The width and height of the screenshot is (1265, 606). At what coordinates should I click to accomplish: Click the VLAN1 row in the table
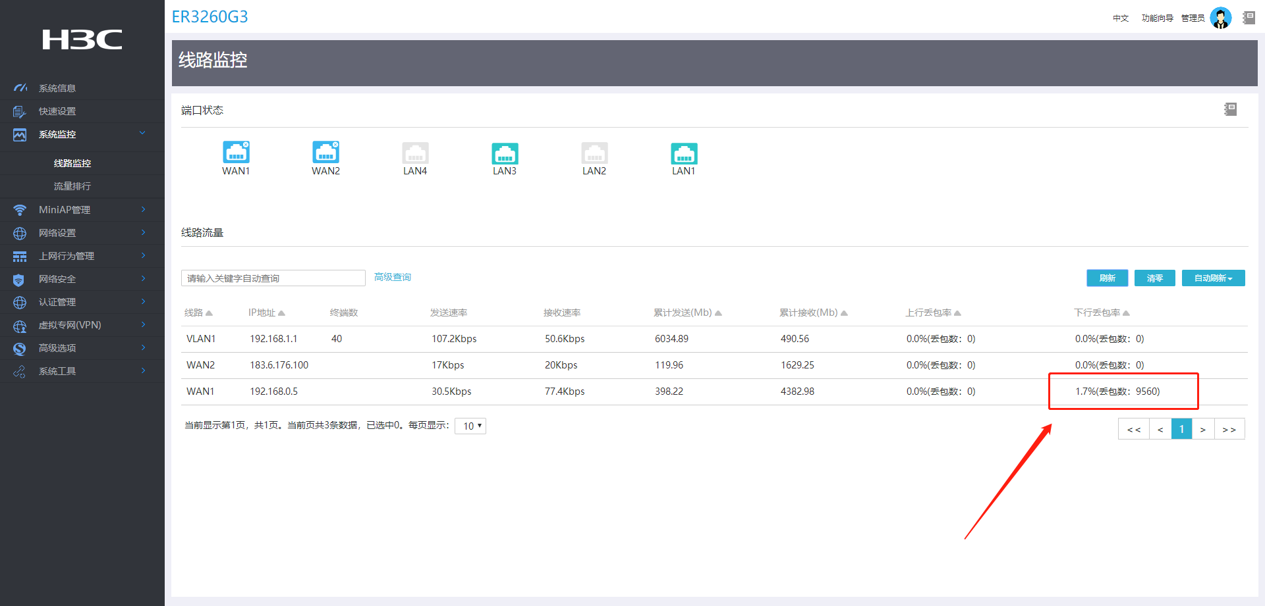pos(714,339)
